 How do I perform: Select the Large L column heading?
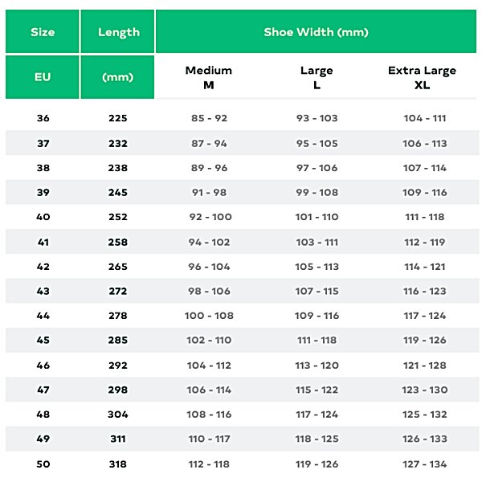317,77
